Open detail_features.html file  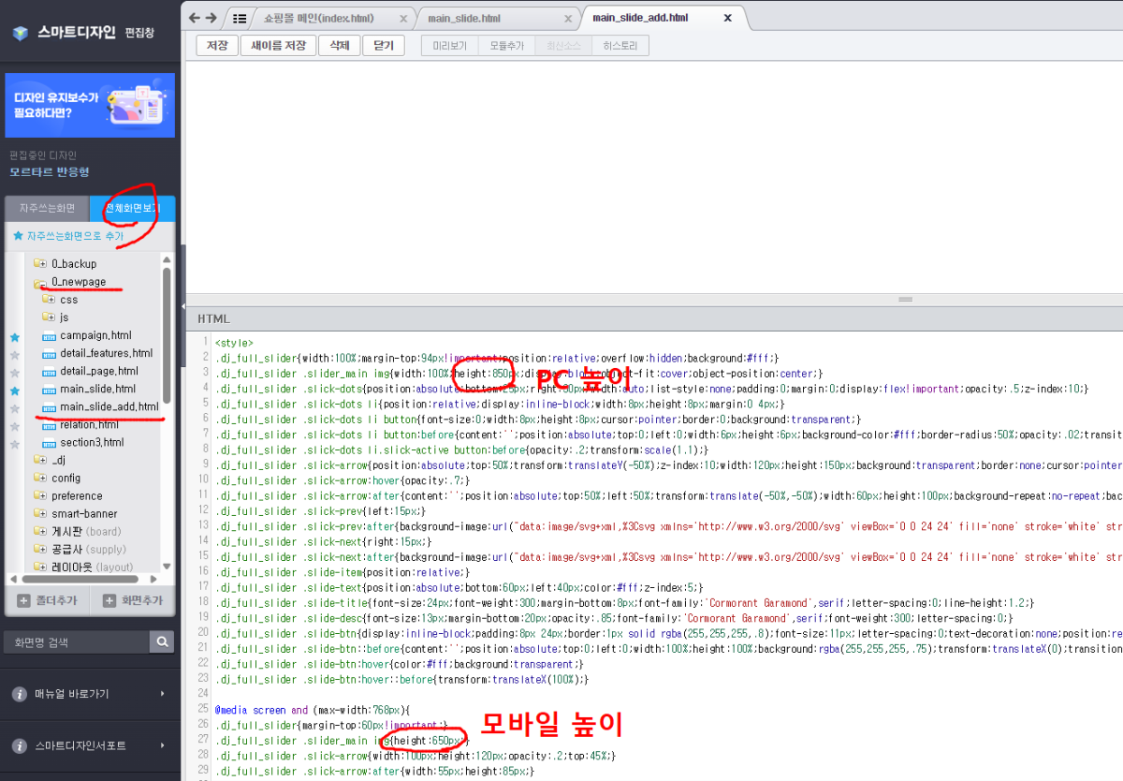pos(106,353)
